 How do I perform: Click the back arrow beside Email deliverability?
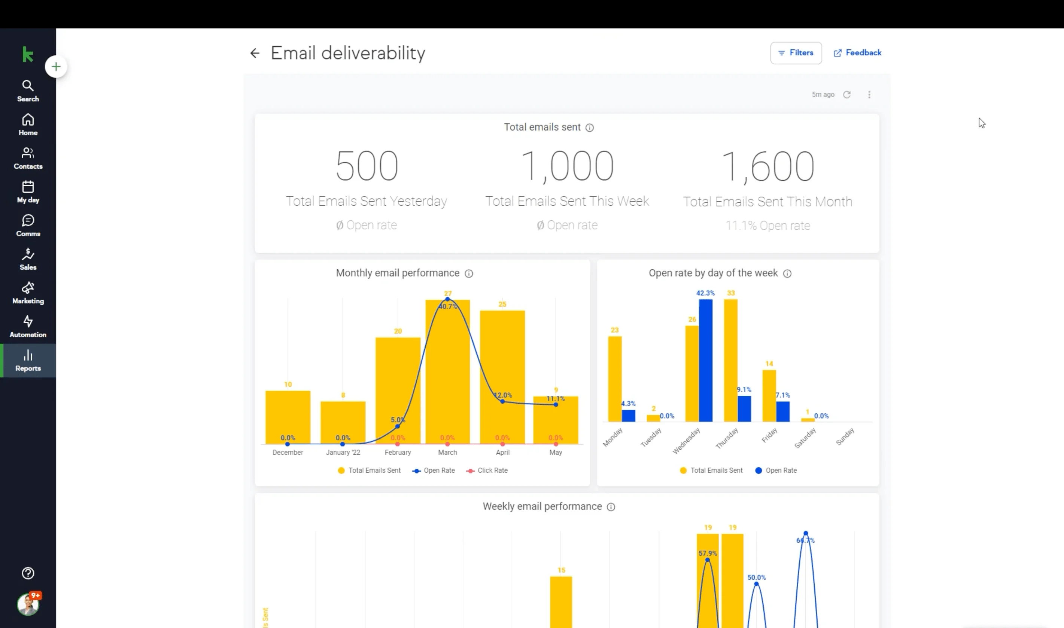coord(255,53)
